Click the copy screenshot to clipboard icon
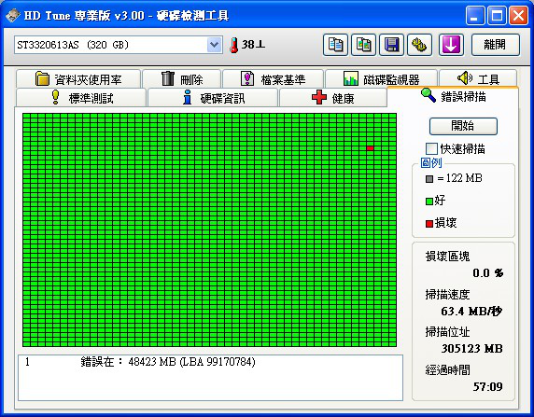534x417 pixels. [x=363, y=45]
